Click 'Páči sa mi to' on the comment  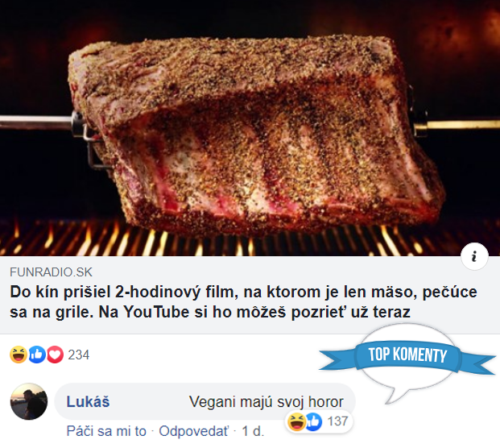(106, 431)
